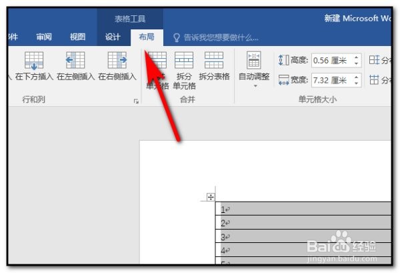Click the Distribute Rows icon

(x=374, y=60)
